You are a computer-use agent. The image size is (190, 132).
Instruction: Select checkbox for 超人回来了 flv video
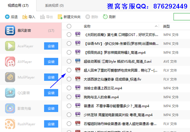click(x=69, y=70)
